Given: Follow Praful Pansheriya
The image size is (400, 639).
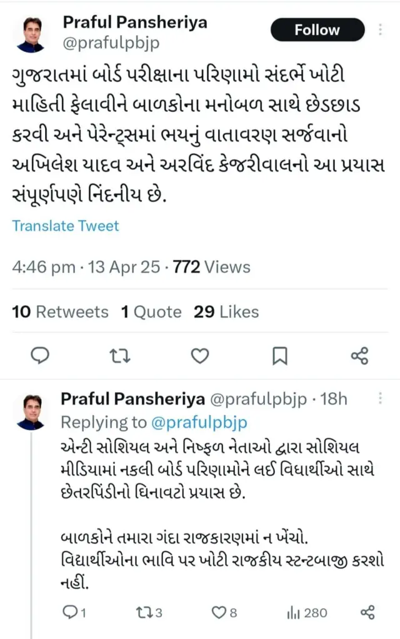Looking at the screenshot, I should point(317,30).
